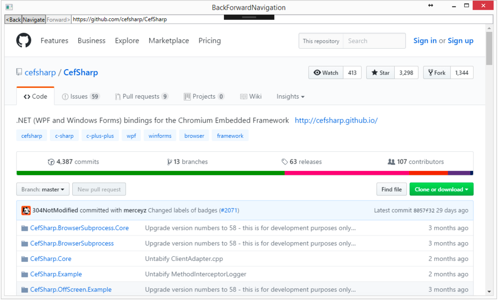This screenshot has width=498, height=300.
Task: Expand the Clone or download menu
Action: (441, 189)
